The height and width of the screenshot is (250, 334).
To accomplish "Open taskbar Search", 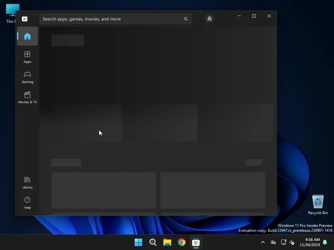I will tap(153, 242).
